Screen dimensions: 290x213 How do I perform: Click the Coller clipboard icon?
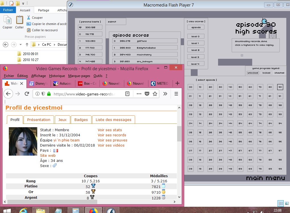coord(20,22)
